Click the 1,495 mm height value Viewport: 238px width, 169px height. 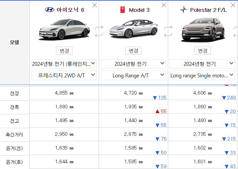point(64,120)
